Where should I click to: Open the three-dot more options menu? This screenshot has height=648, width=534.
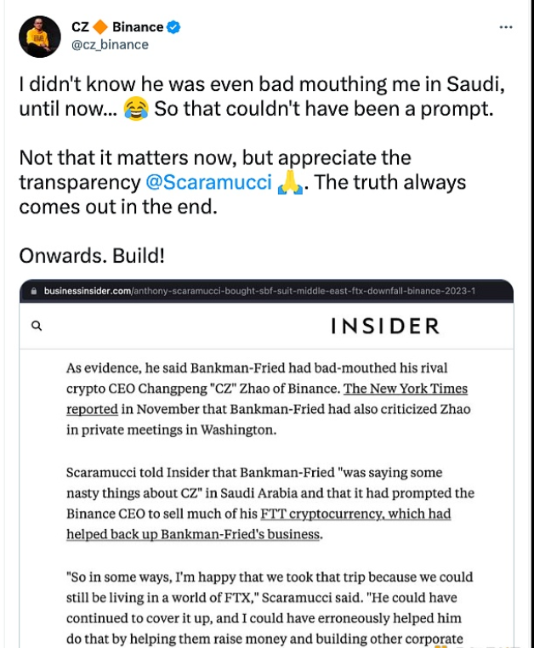point(506,27)
